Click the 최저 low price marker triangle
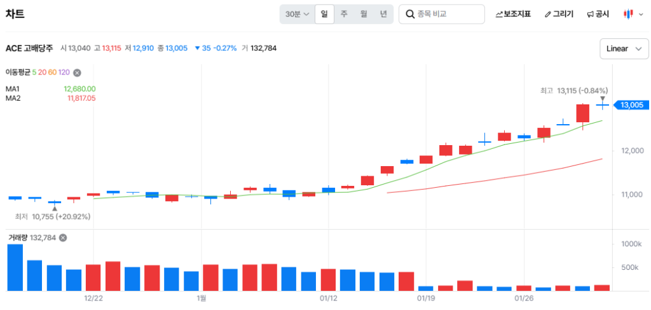Viewport: 651px width, 310px height. 55,208
